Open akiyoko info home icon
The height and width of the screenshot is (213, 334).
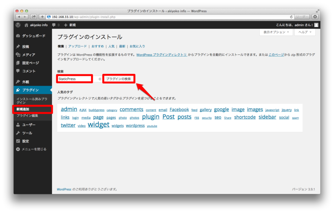tap(26, 25)
